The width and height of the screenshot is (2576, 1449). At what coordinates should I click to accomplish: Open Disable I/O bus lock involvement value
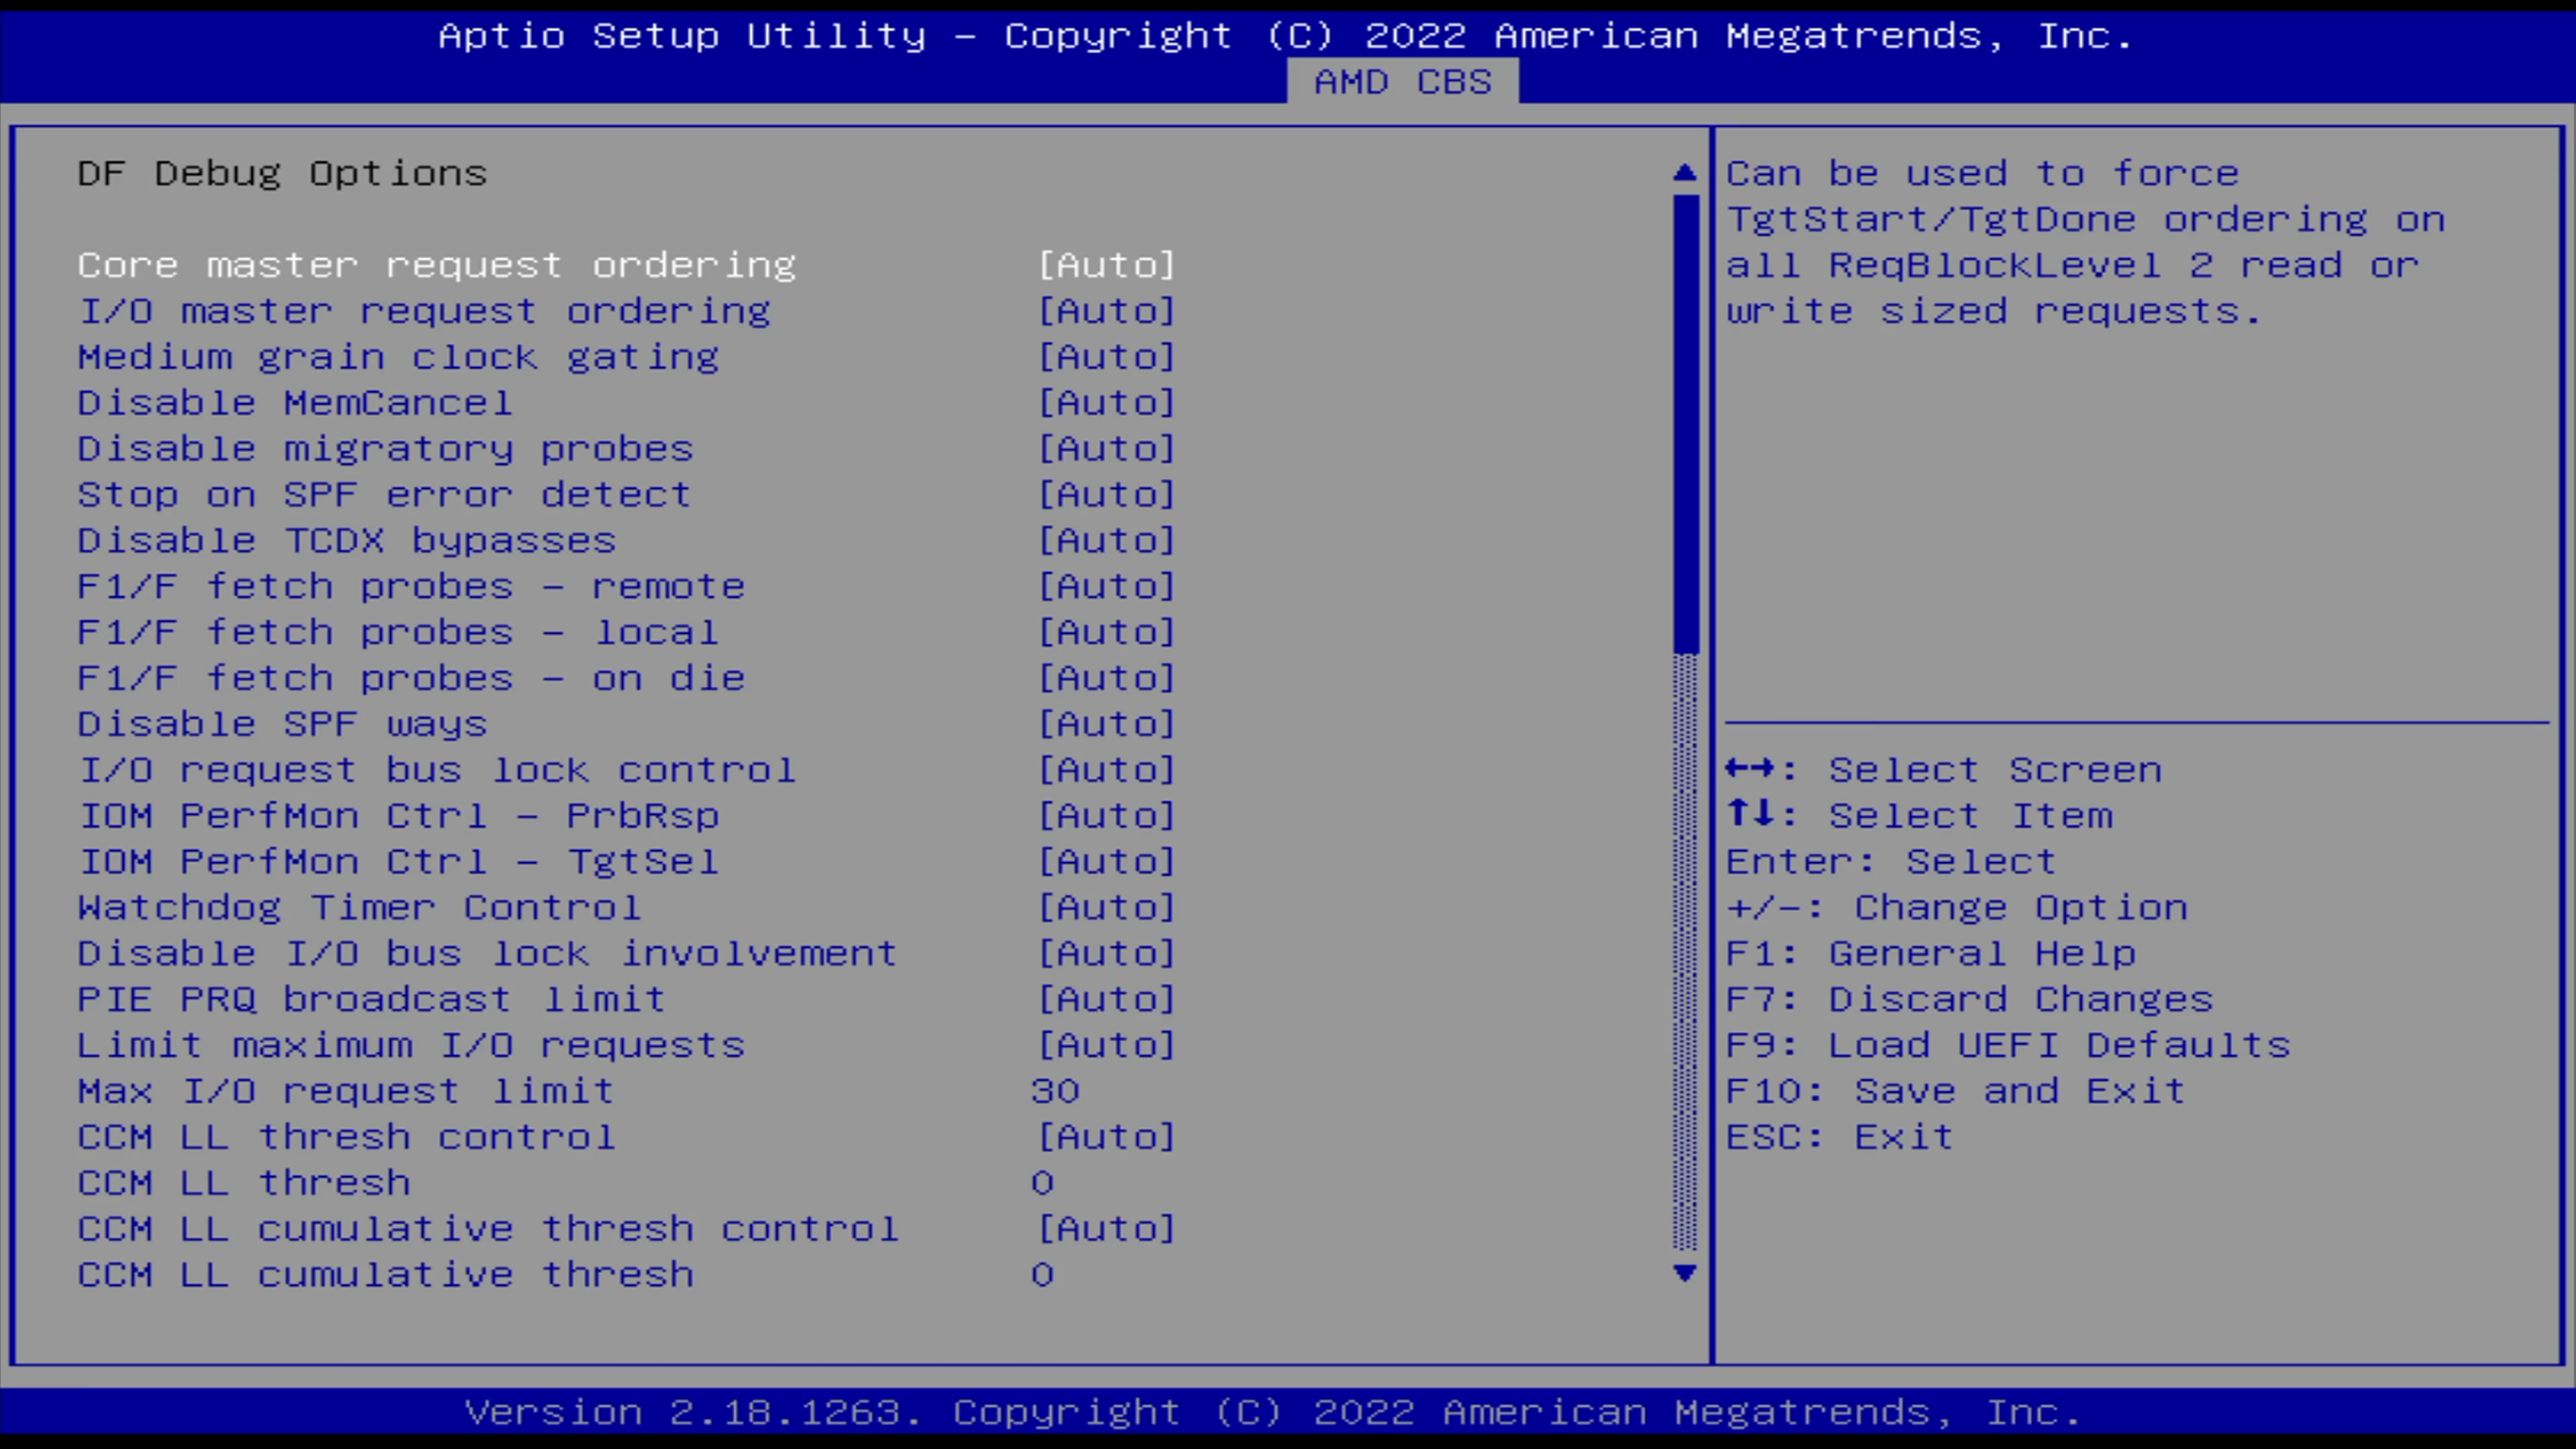(x=1107, y=954)
